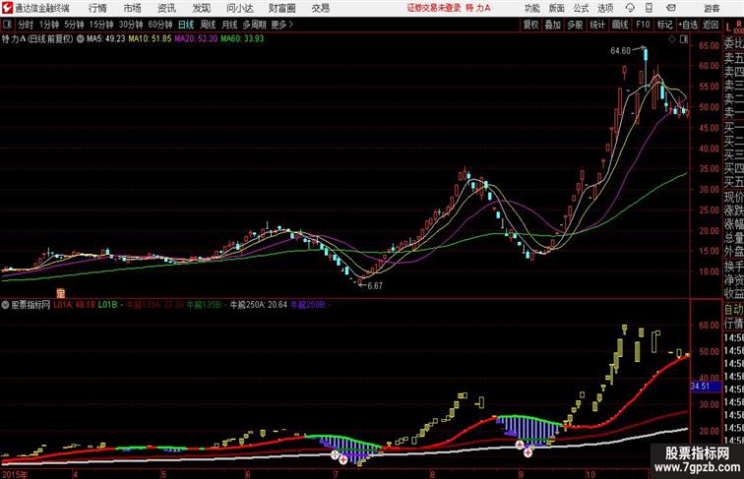Screen dimensions: 744x479
Task: Toggle the left sidebar panel icon
Action: 7,25
